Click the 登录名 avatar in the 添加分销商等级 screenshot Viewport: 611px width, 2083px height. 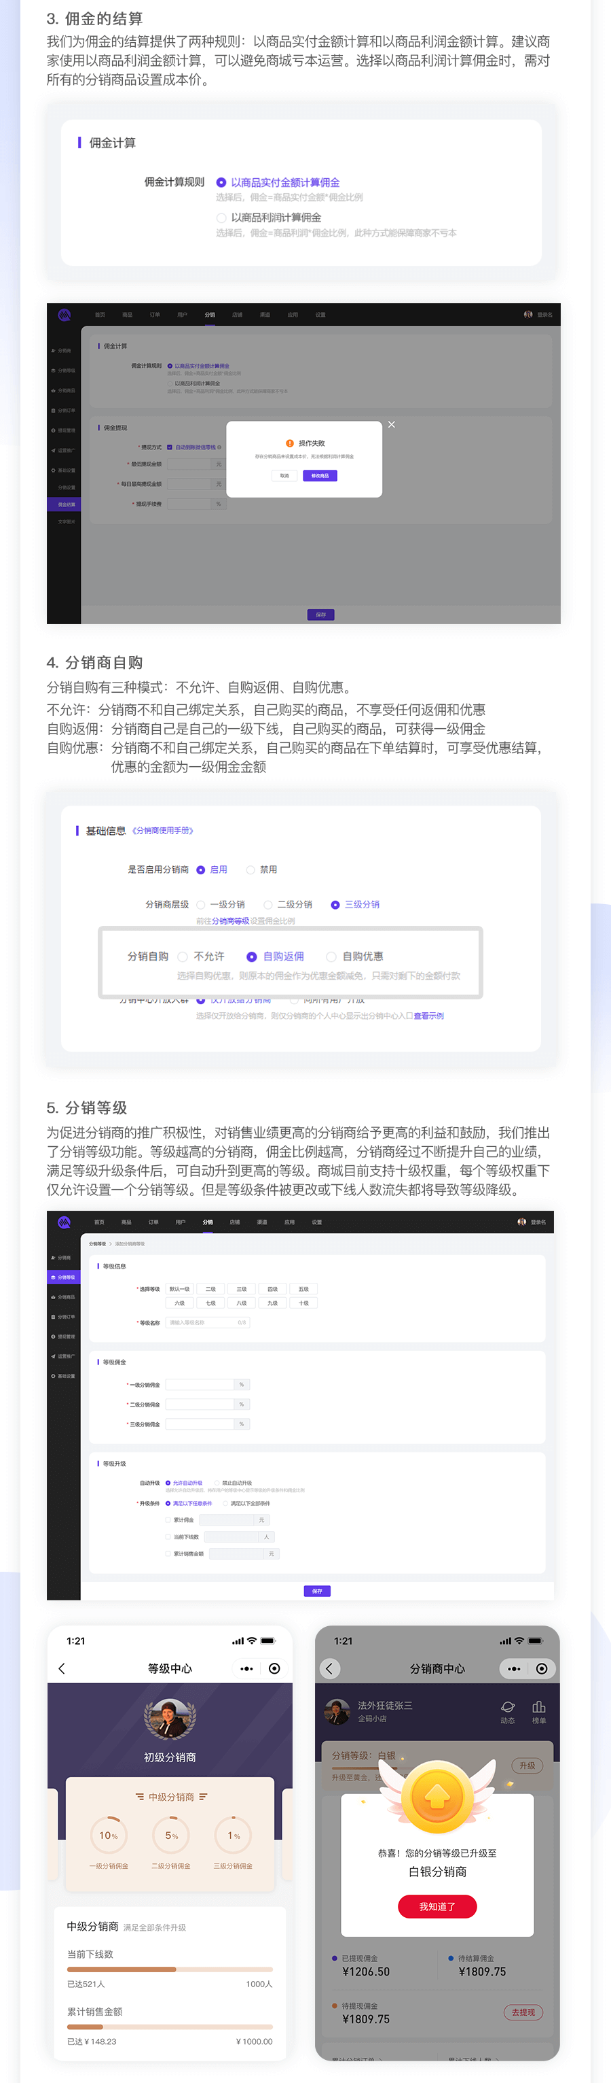pos(522,1222)
